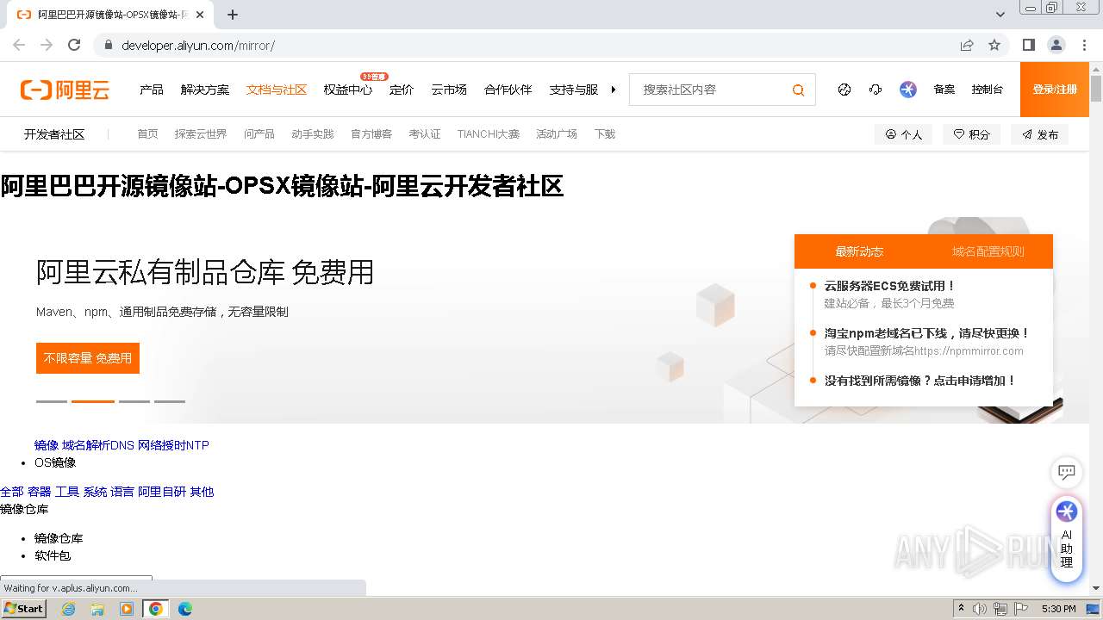Click 备案 link
1103x620 pixels.
[944, 90]
